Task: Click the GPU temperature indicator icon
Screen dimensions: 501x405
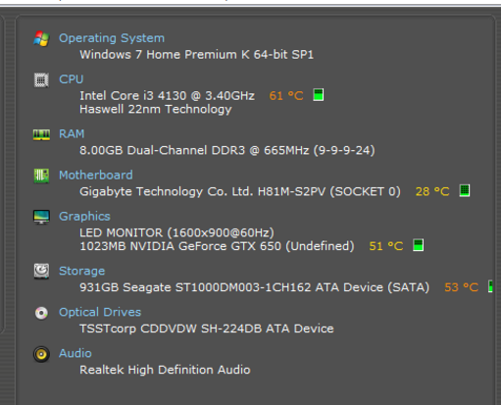Action: coord(418,245)
